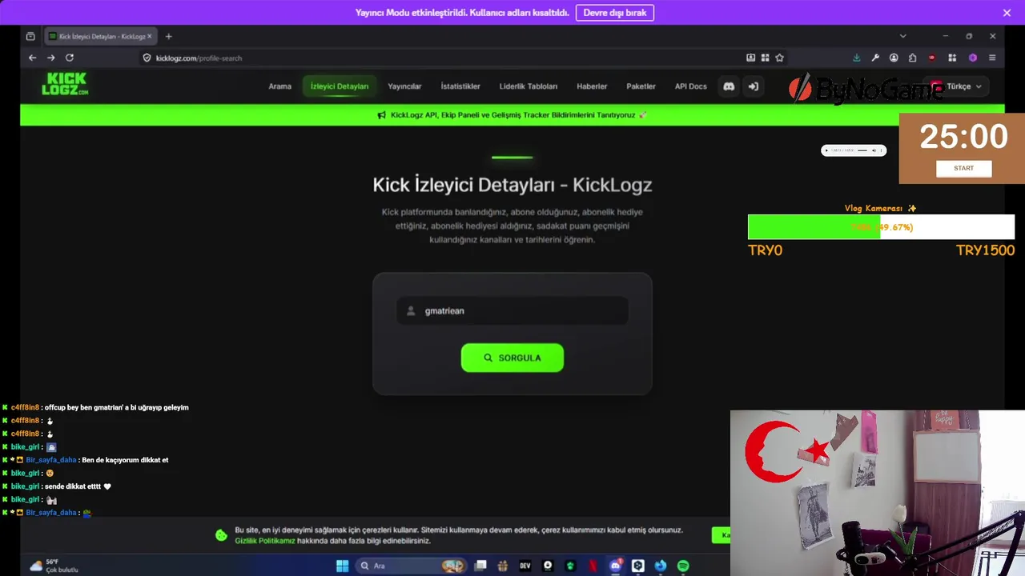The image size is (1025, 576).
Task: Click the wrench tools icon in toolbar
Action: pos(875,58)
